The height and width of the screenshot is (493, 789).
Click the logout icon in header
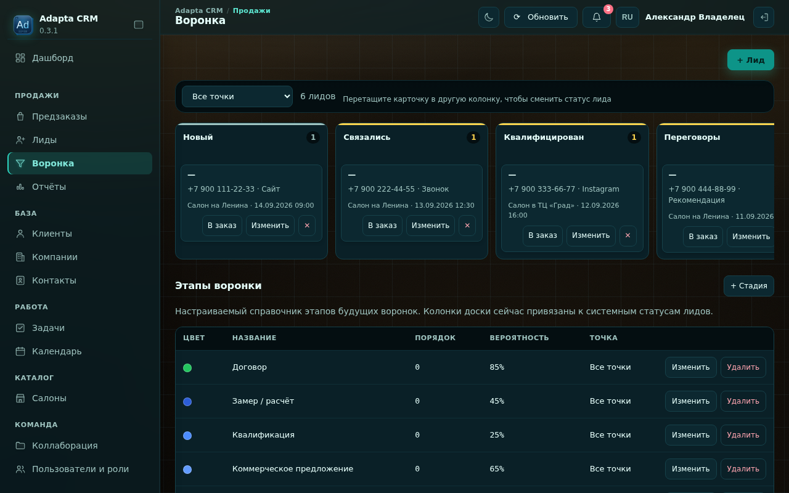764,17
